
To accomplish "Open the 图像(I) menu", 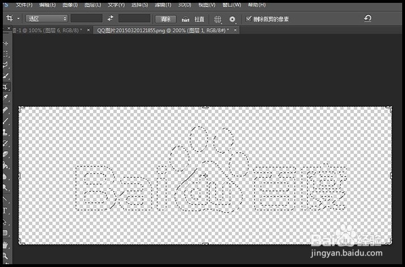I will (x=70, y=5).
